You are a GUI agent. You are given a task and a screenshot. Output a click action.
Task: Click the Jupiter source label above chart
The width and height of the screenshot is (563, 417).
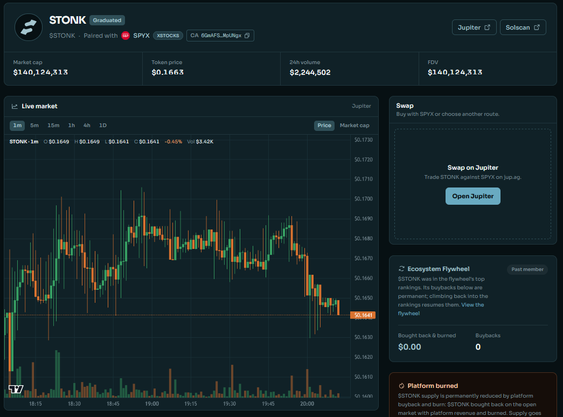(361, 106)
